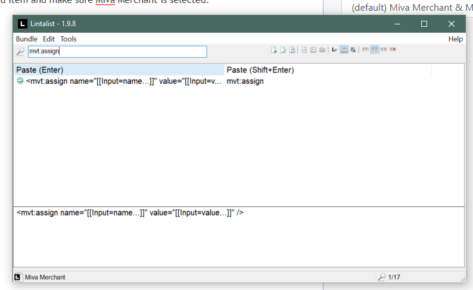Click the new snippet icon in toolbar
473x290 pixels.
274,50
